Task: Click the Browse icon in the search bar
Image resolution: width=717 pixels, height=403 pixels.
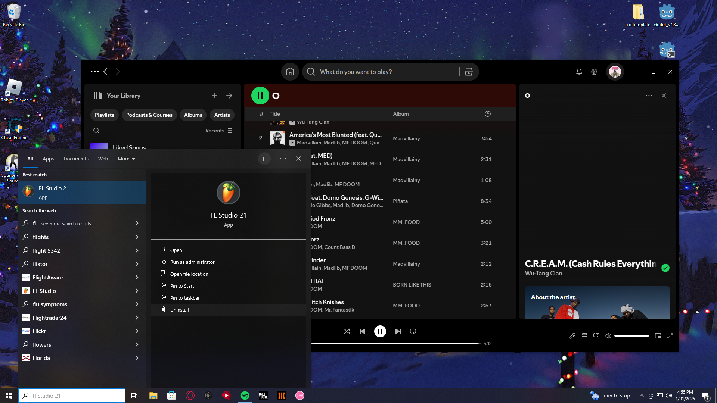Action: (469, 72)
